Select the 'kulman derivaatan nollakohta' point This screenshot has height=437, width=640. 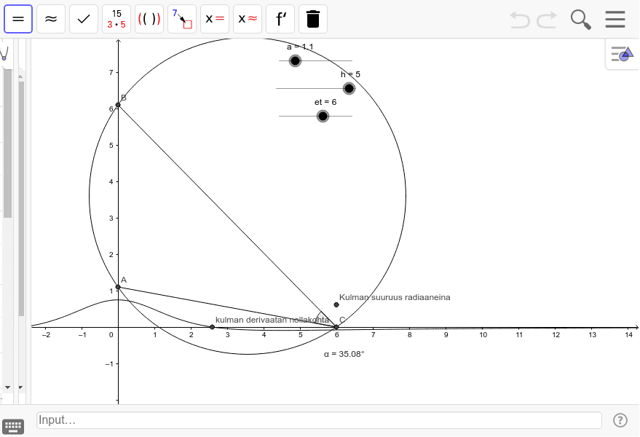213,327
